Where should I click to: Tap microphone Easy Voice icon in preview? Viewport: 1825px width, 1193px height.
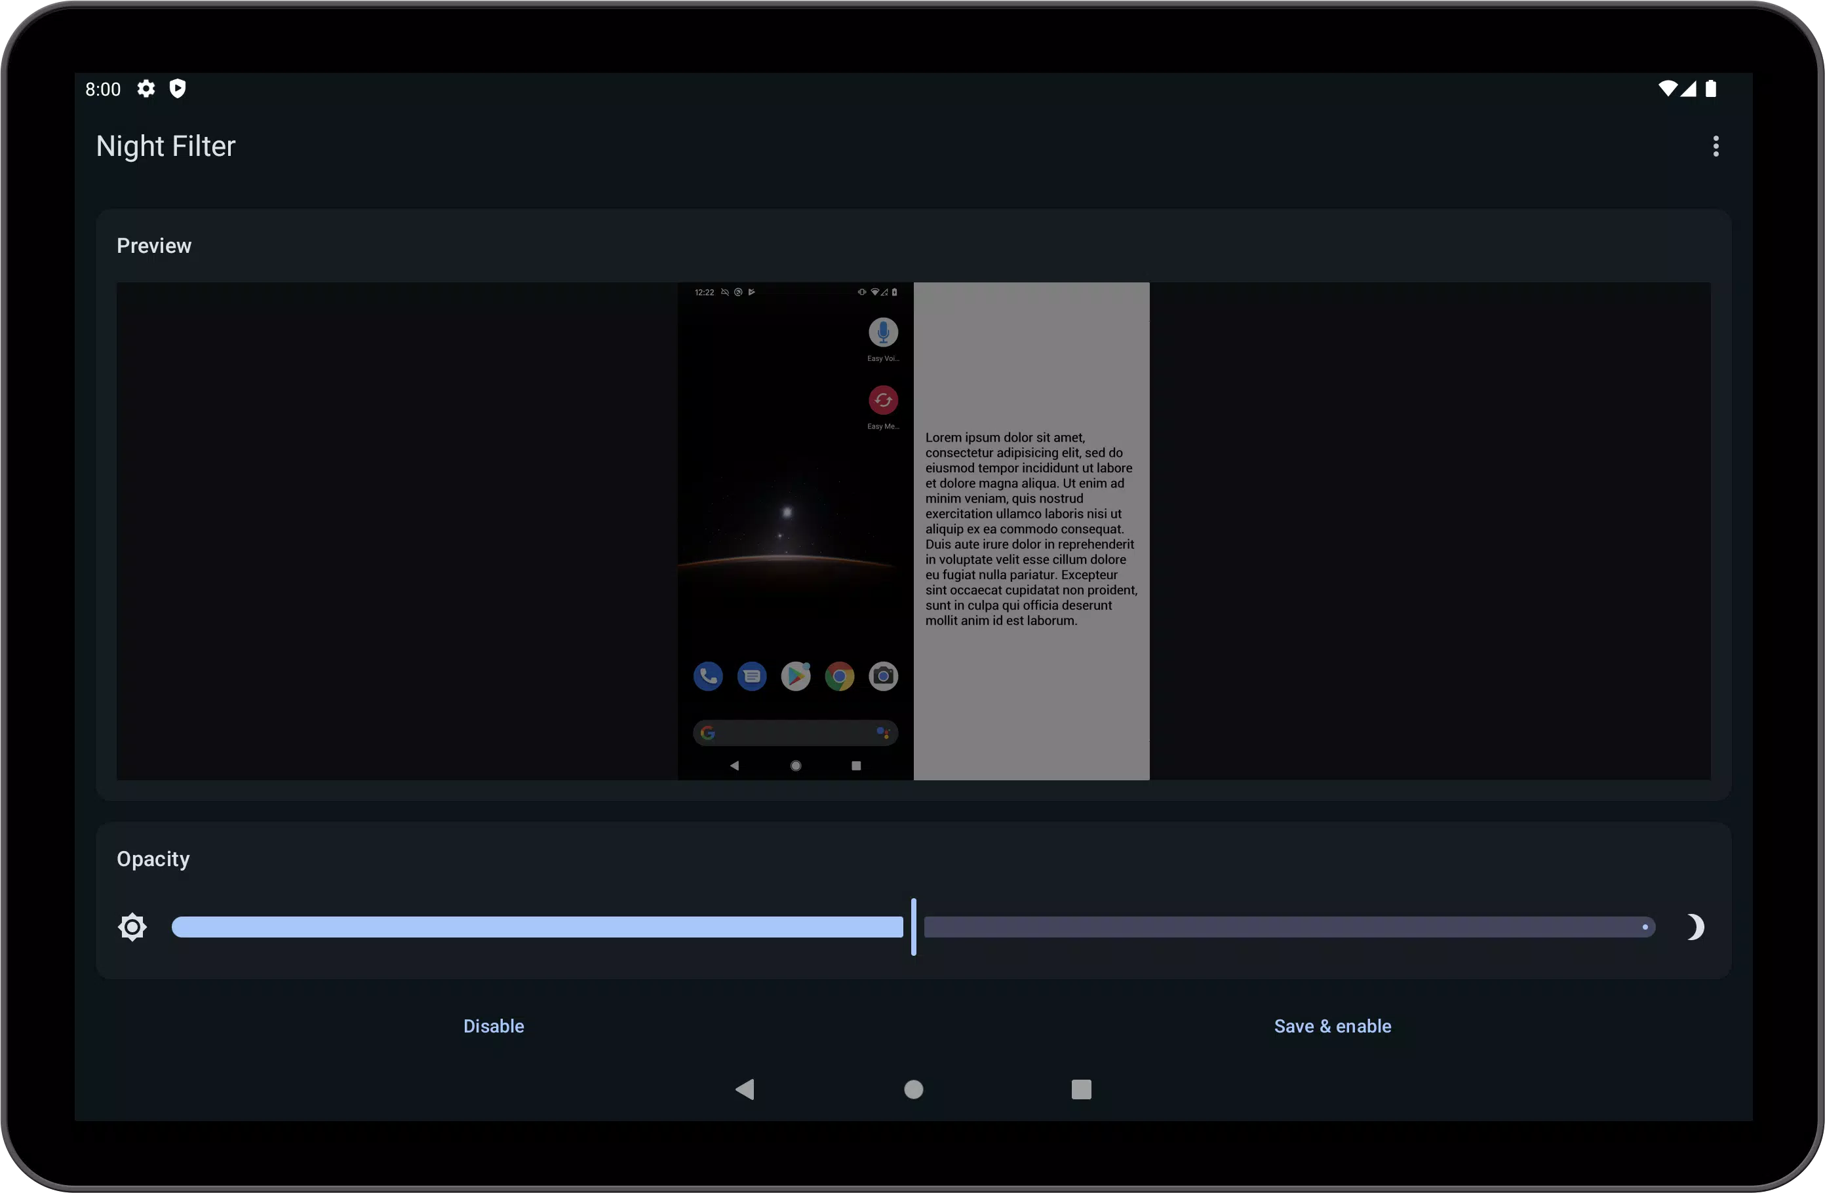(x=884, y=333)
